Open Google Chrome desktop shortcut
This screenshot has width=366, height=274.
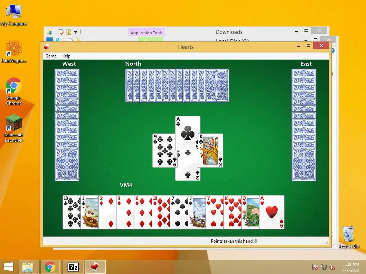pos(14,91)
